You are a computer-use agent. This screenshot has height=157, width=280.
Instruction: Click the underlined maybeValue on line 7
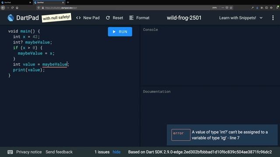(x=55, y=64)
